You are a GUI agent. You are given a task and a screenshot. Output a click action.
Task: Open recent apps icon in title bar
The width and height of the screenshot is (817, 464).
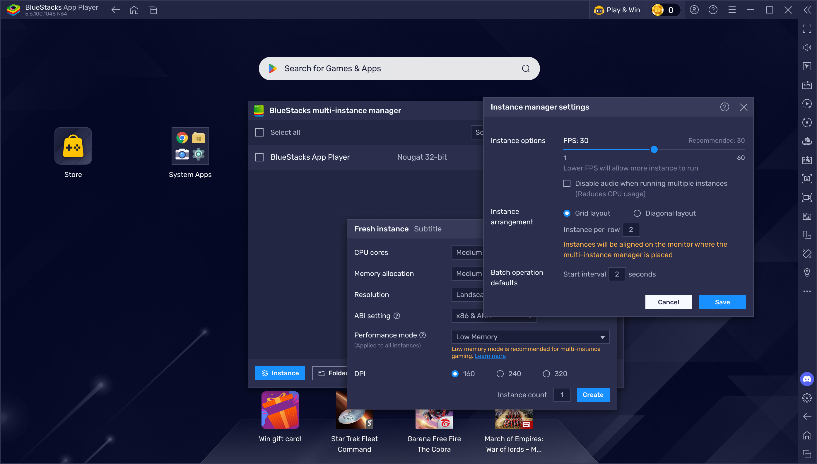click(153, 10)
